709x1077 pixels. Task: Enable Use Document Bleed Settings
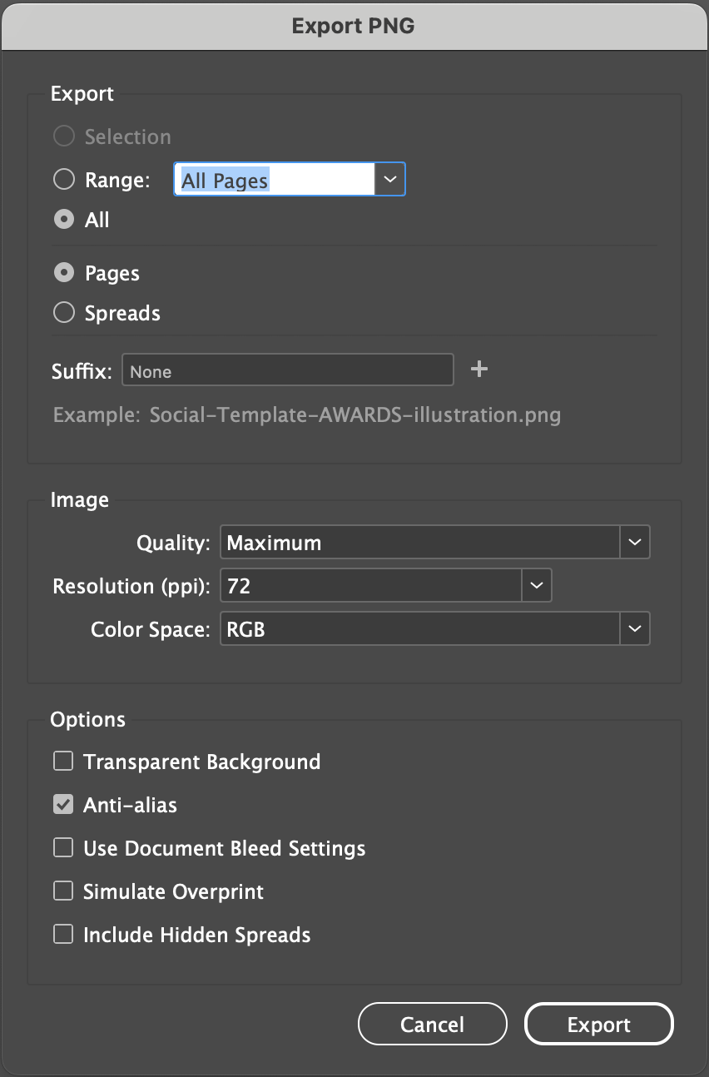click(63, 848)
